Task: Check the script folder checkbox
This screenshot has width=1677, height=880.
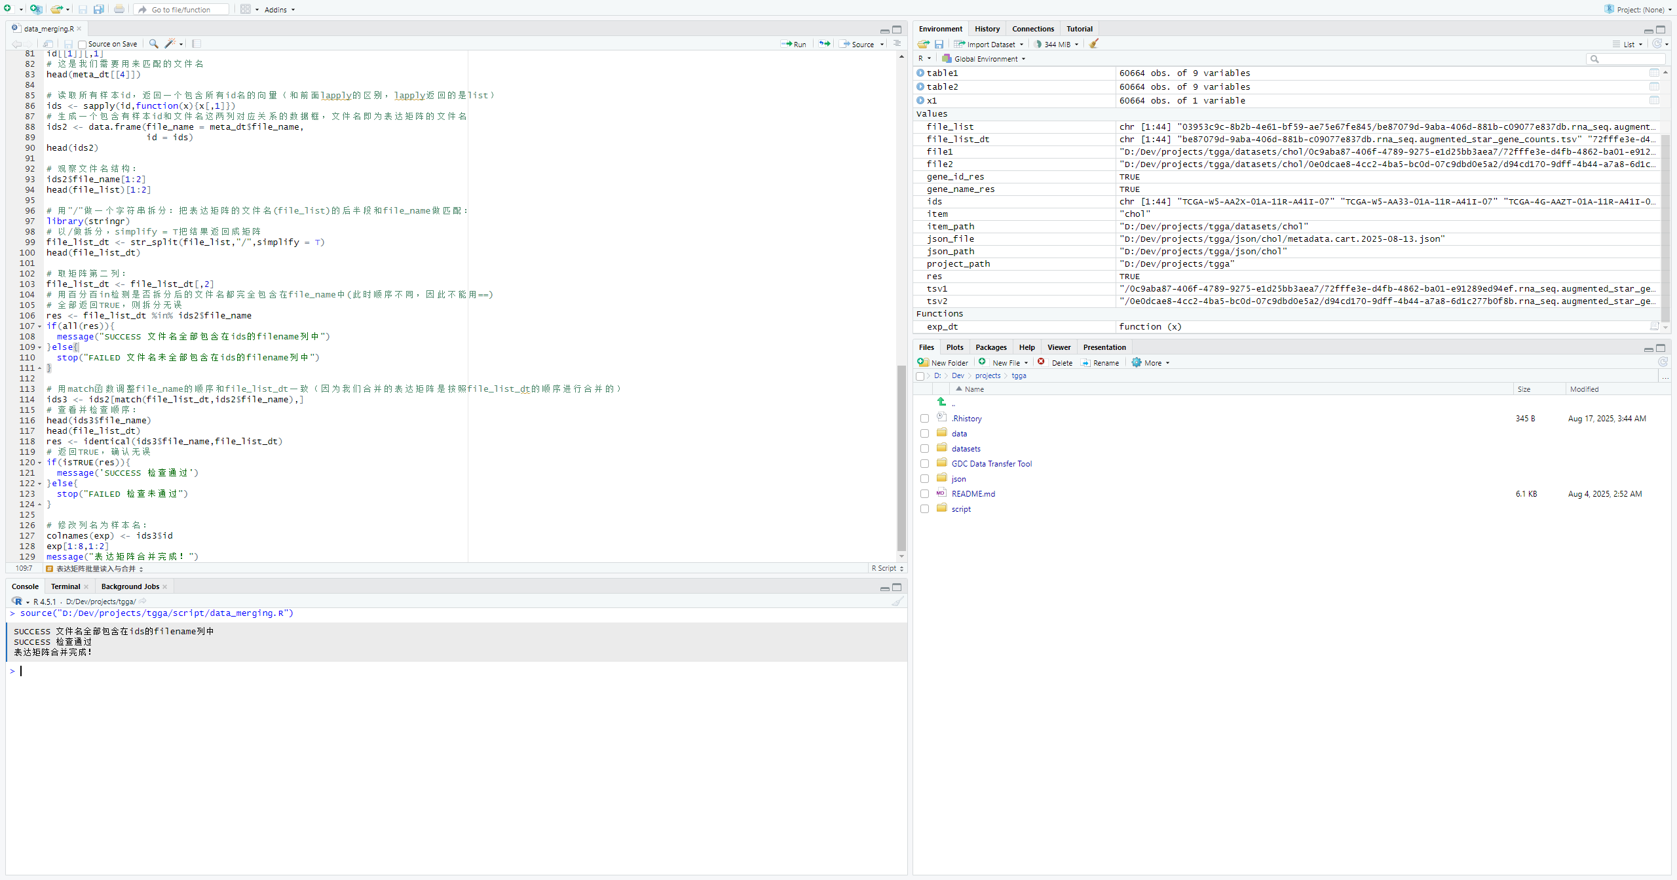Action: [x=924, y=509]
